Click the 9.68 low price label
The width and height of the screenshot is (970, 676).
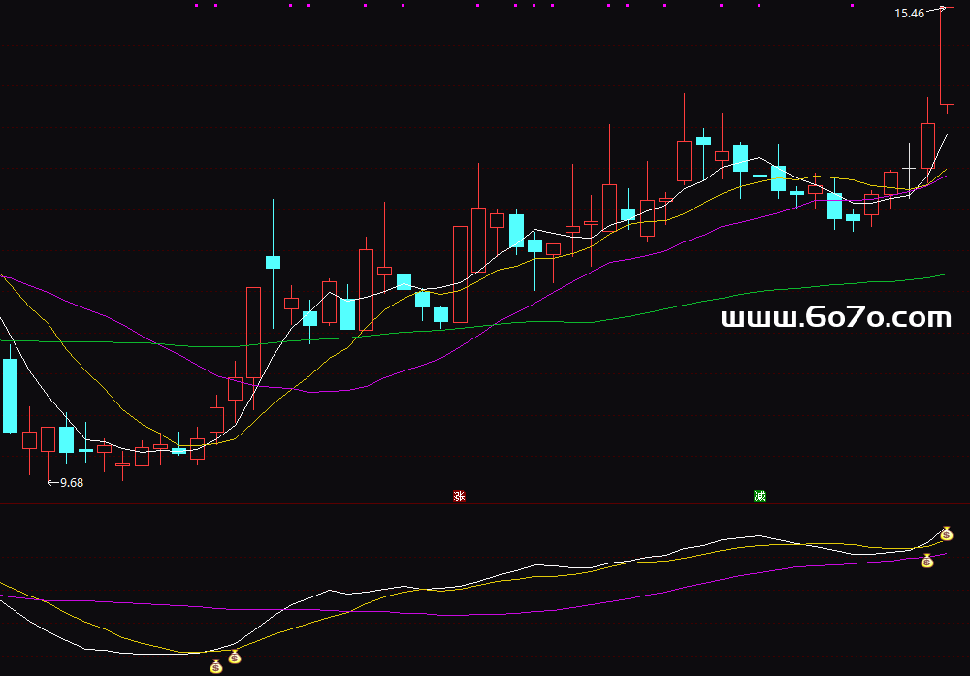(x=72, y=482)
